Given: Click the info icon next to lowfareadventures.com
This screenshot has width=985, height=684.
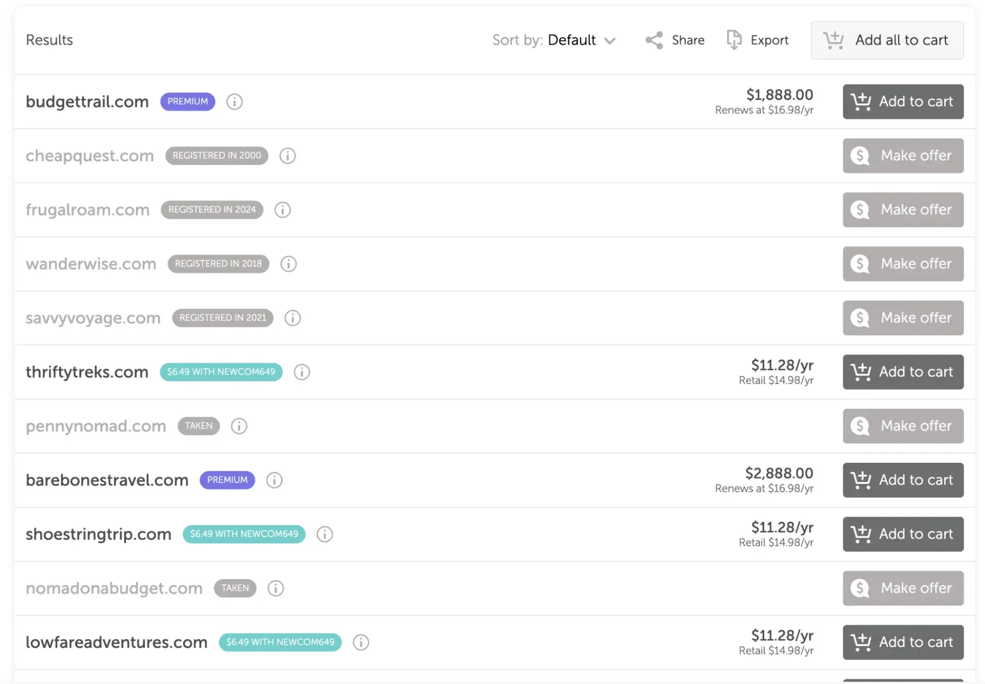Looking at the screenshot, I should [x=361, y=642].
